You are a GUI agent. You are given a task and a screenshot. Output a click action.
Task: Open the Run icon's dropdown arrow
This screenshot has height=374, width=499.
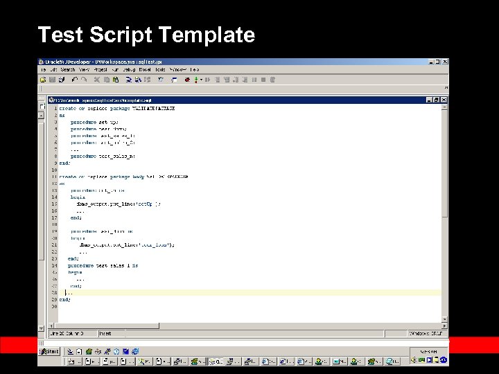[x=201, y=80]
